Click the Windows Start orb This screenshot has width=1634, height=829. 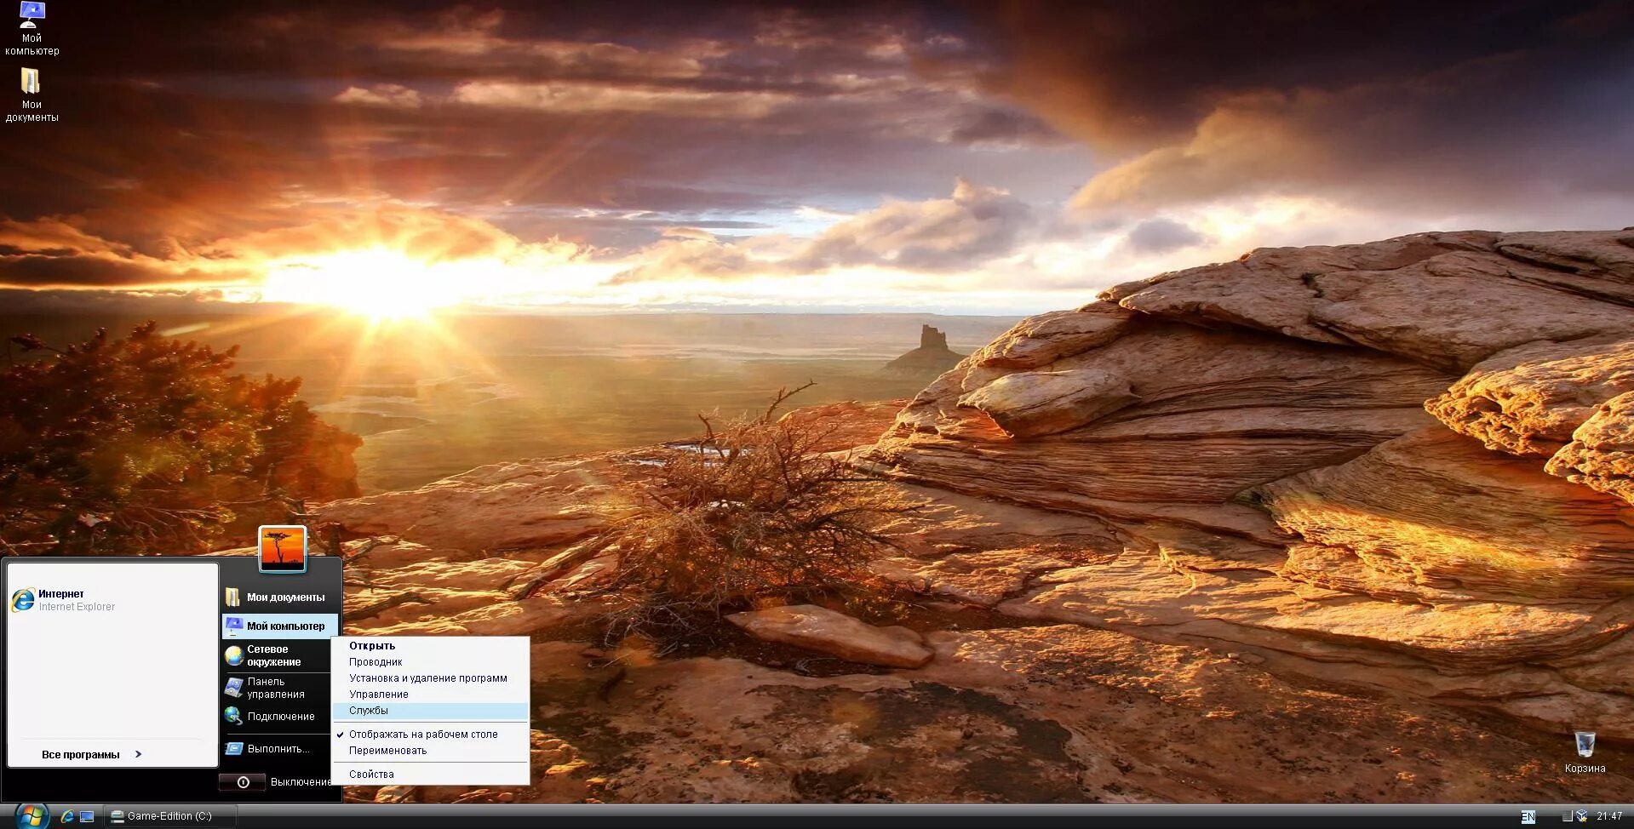pos(32,815)
